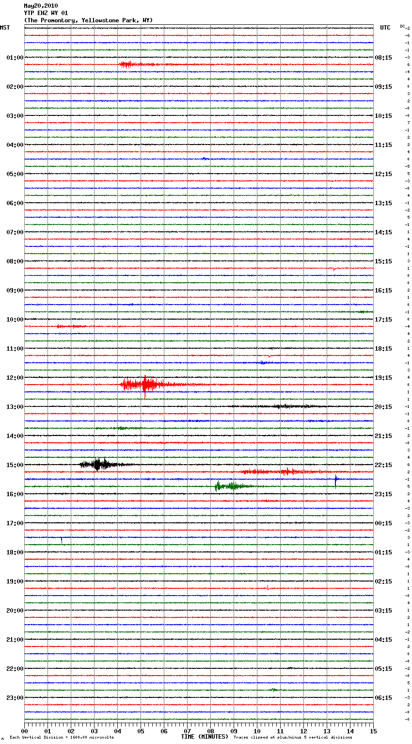
Task: Click the traces clipped footer note
Action: pyautogui.click(x=293, y=738)
